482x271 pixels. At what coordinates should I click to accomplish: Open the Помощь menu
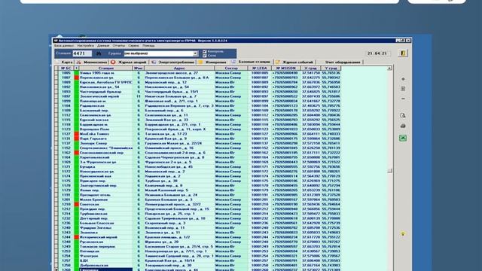click(x=148, y=45)
